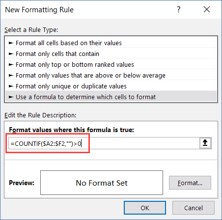Choose Format only values above or below average
Screen dimensions: 222x220
click(111, 76)
